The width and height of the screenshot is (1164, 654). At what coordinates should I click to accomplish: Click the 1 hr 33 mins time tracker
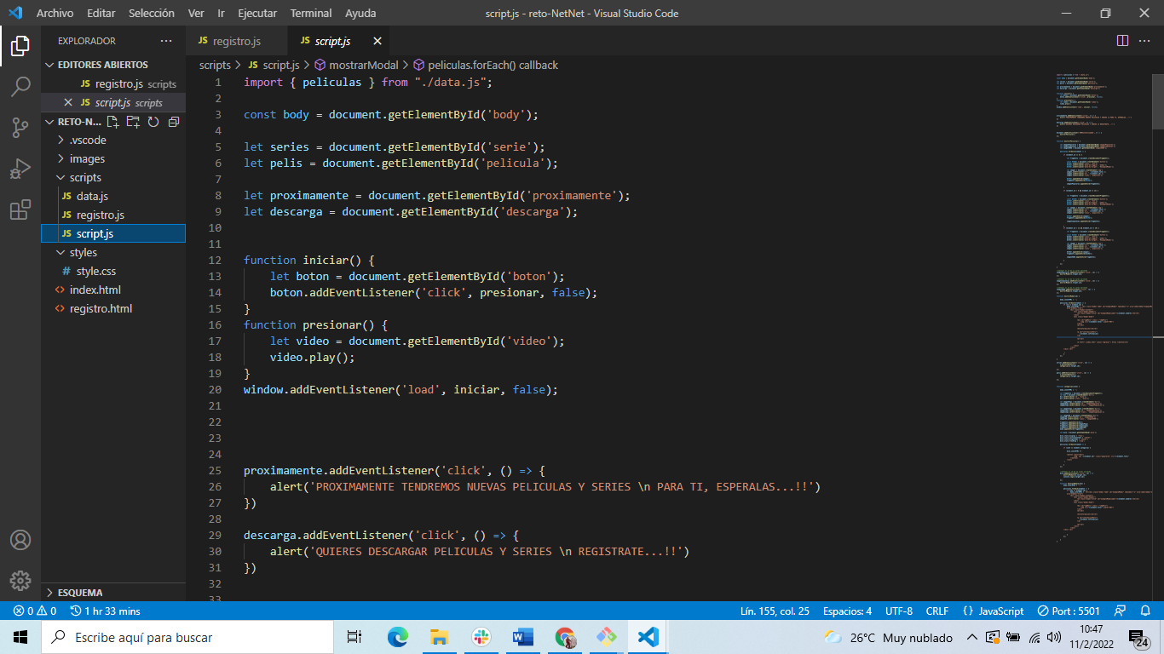click(106, 611)
